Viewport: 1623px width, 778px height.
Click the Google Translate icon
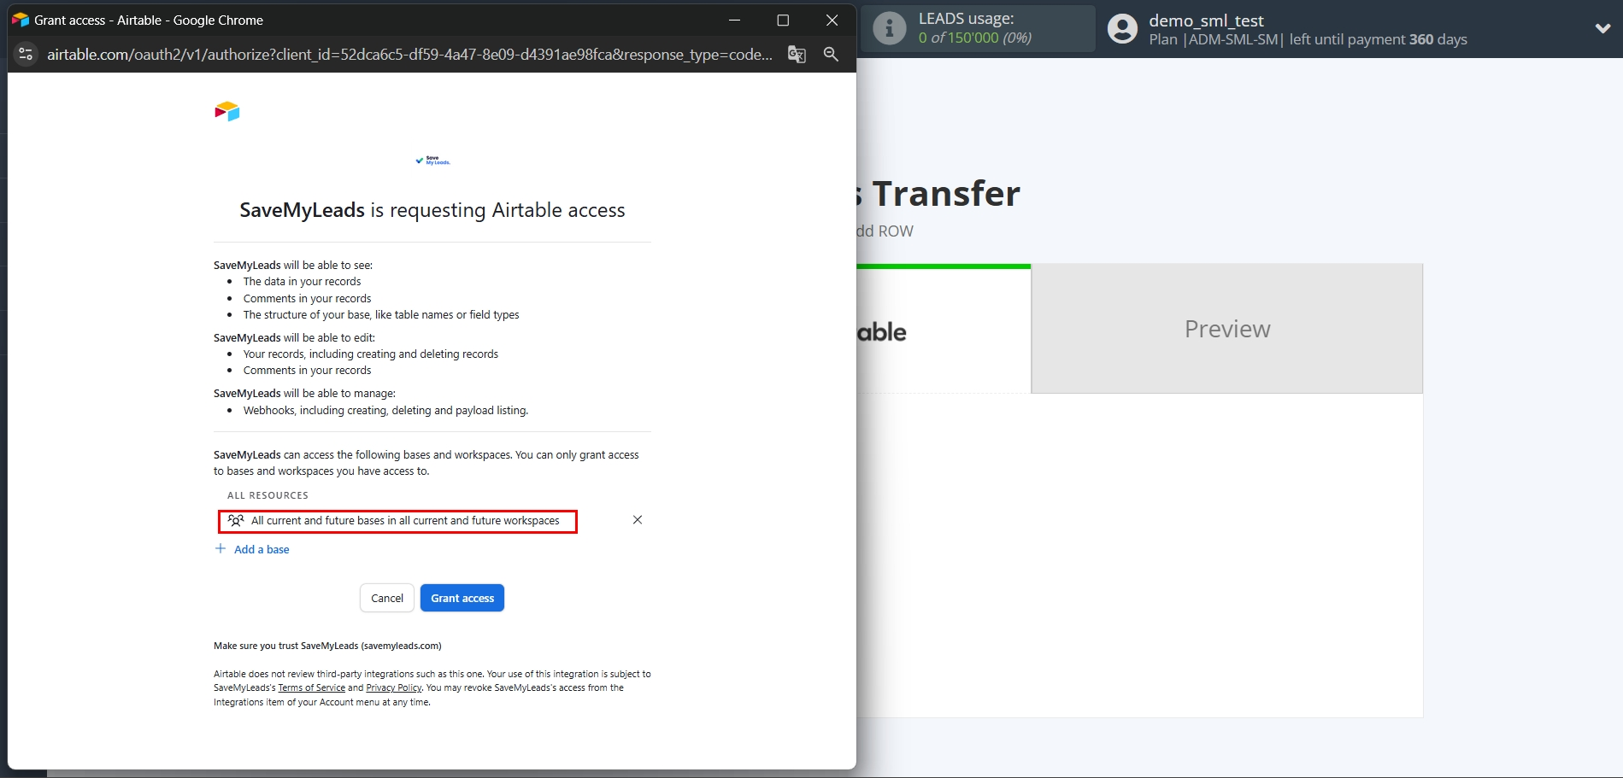pyautogui.click(x=797, y=54)
